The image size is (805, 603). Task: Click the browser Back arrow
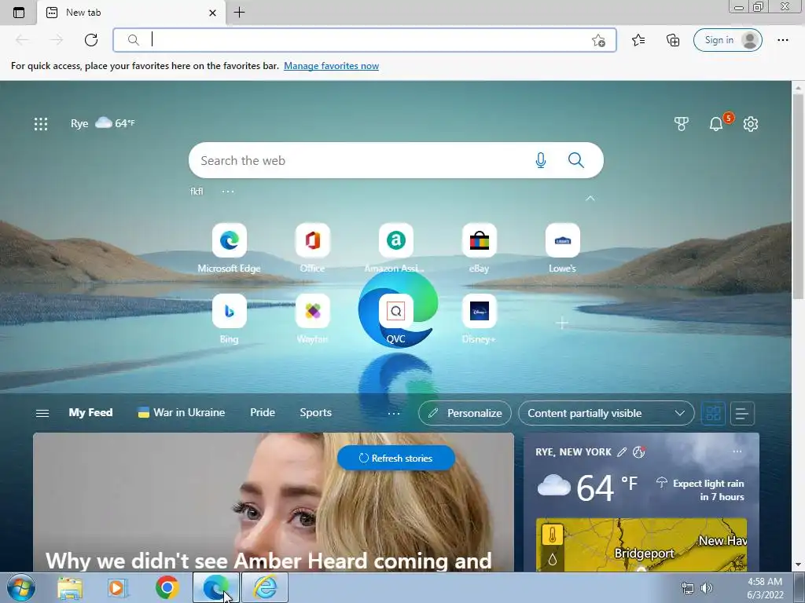coord(22,40)
